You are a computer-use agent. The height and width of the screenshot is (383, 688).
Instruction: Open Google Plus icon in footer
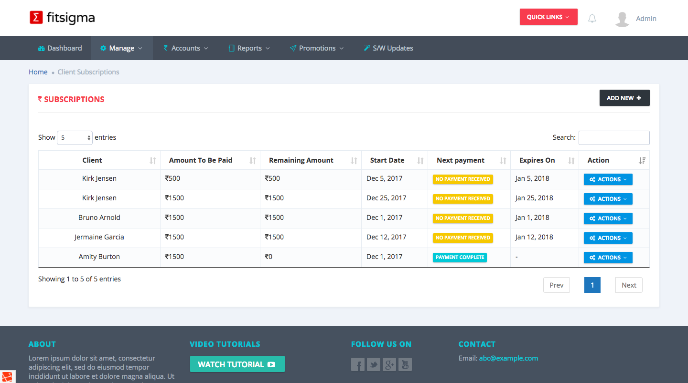point(389,364)
